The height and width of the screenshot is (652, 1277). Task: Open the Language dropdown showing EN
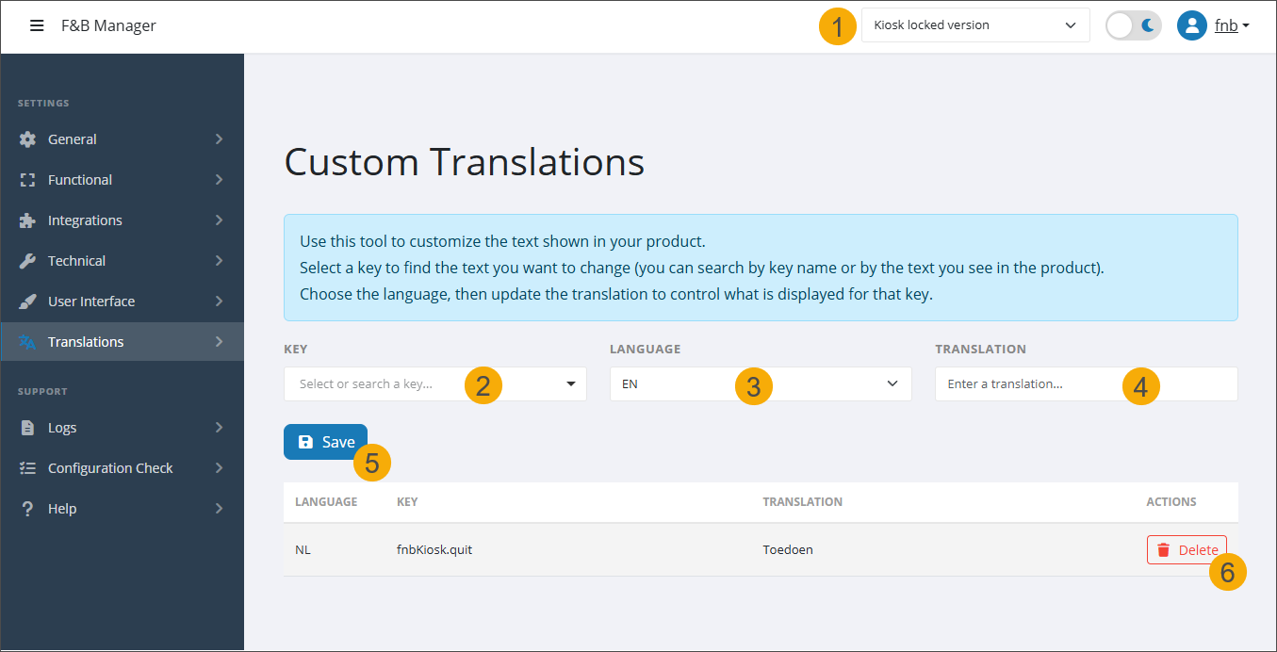point(760,383)
